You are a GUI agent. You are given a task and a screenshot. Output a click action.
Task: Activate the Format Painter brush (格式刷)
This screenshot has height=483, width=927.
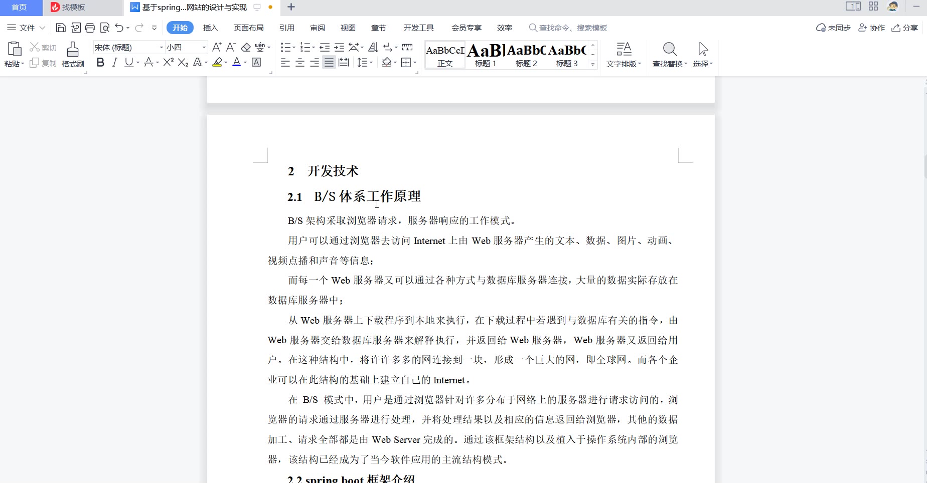tap(73, 55)
